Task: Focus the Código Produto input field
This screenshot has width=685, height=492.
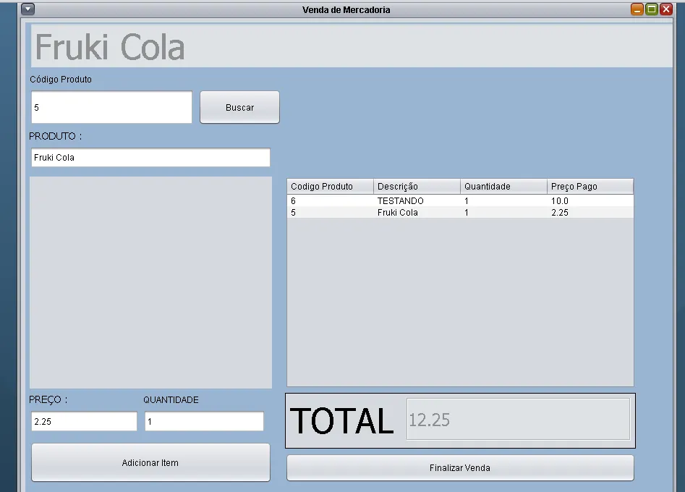Action: [111, 108]
